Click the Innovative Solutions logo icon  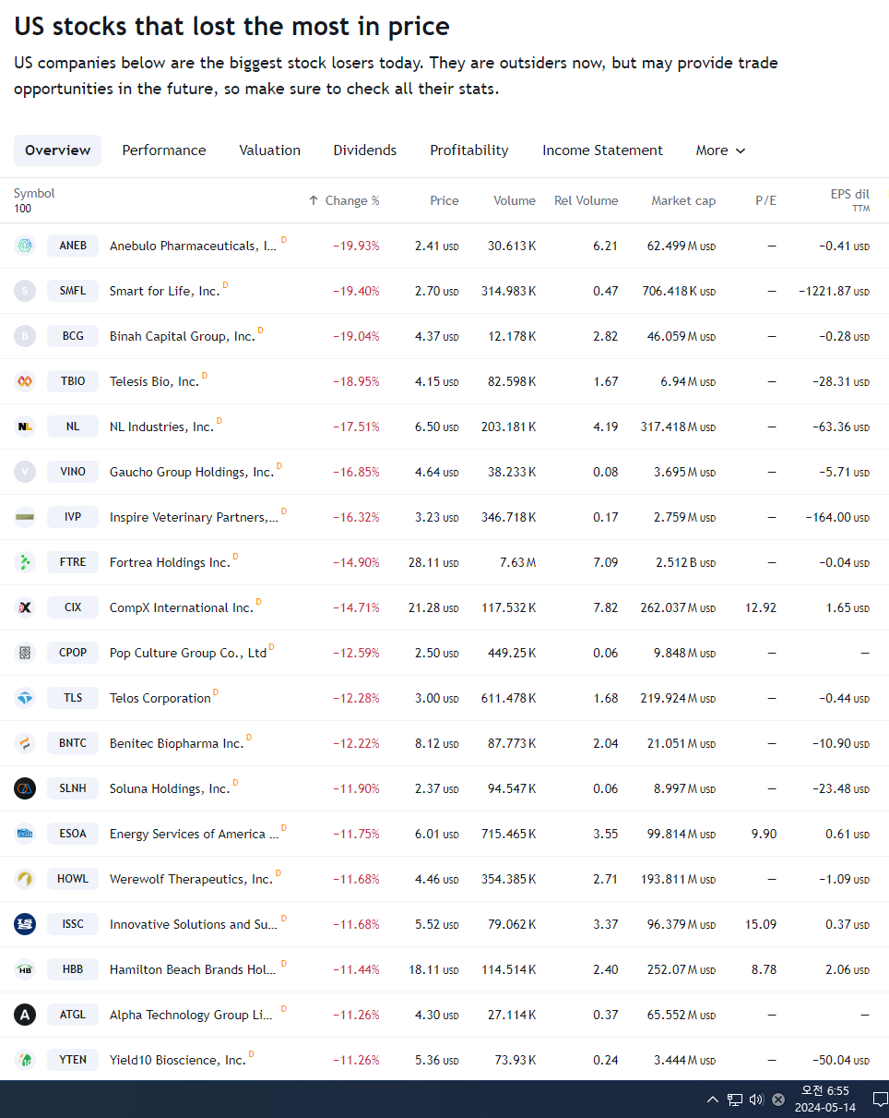(x=25, y=924)
